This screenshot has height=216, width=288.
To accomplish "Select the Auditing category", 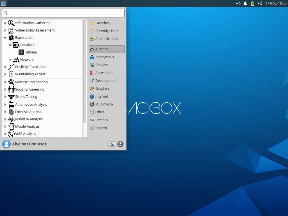I will tap(107, 49).
